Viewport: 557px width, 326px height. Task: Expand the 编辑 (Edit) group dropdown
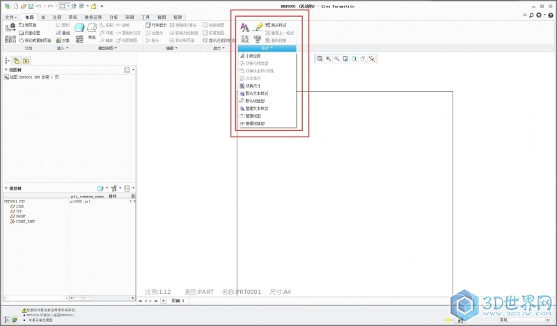tap(172, 48)
